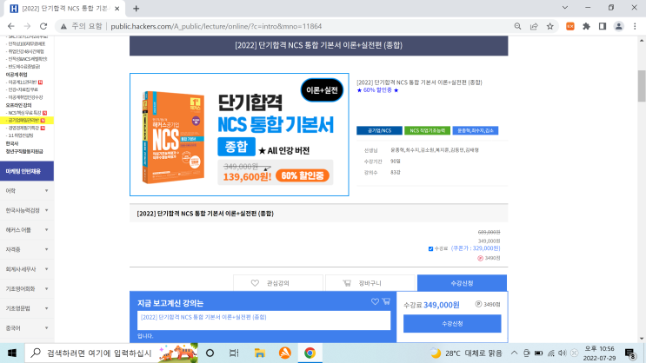This screenshot has width=646, height=363.
Task: Click the course name field in blue banner
Action: (x=263, y=320)
